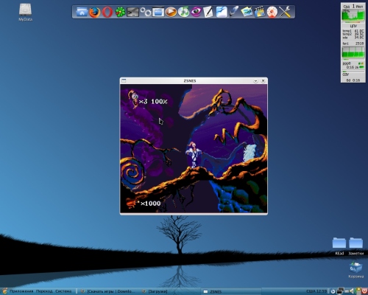Open the file manager window icon in dock
This screenshot has height=295, width=368.
pos(158,12)
